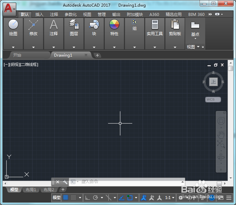Open the 实用工具 (Utilities) calculator panel

(155, 28)
